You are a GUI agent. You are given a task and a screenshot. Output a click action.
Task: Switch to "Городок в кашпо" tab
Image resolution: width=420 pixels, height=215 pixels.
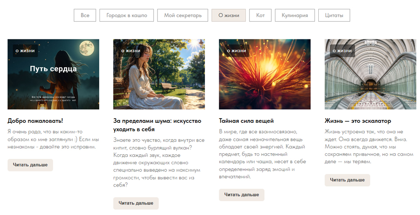127,15
